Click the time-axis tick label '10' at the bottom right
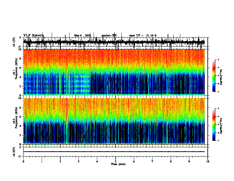The width and height of the screenshot is (234, 181). click(x=208, y=161)
